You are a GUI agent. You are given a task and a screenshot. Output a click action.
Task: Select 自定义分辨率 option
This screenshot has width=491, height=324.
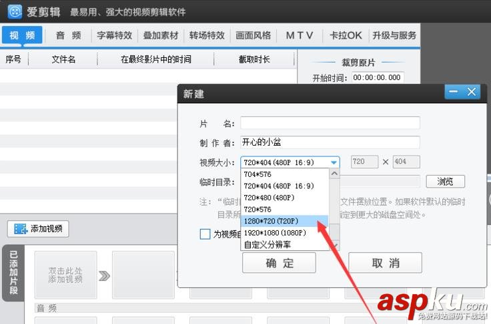click(x=285, y=244)
